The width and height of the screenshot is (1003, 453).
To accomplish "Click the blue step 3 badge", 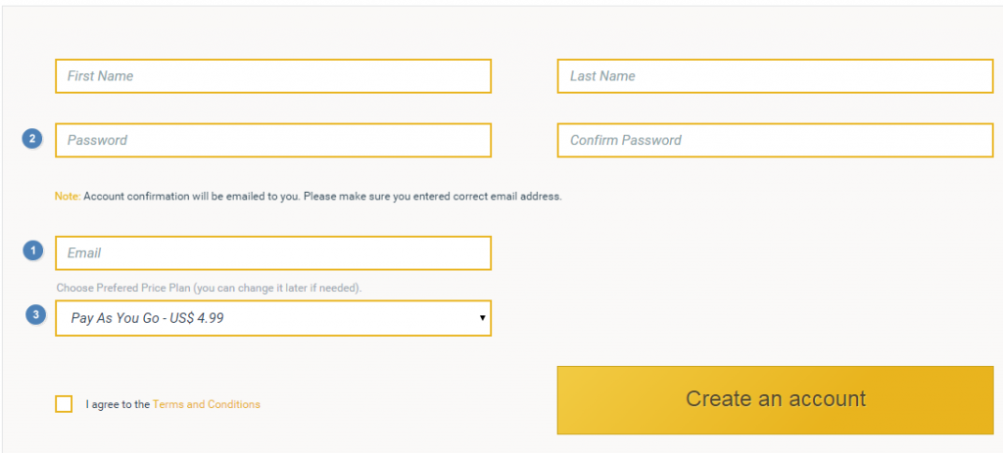I will [36, 314].
